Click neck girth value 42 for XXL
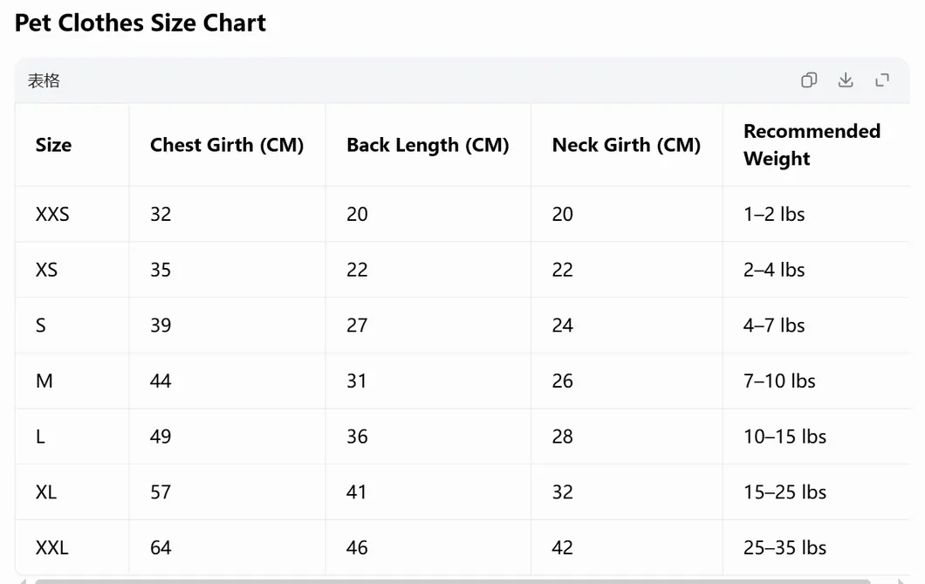The height and width of the screenshot is (584, 925). coord(562,547)
